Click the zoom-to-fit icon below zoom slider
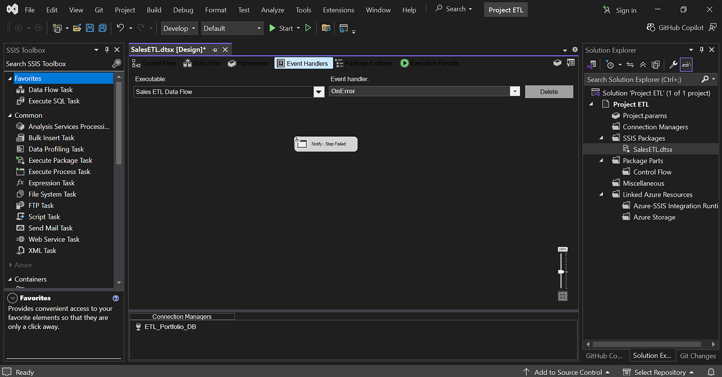The width and height of the screenshot is (722, 377). pos(563,296)
